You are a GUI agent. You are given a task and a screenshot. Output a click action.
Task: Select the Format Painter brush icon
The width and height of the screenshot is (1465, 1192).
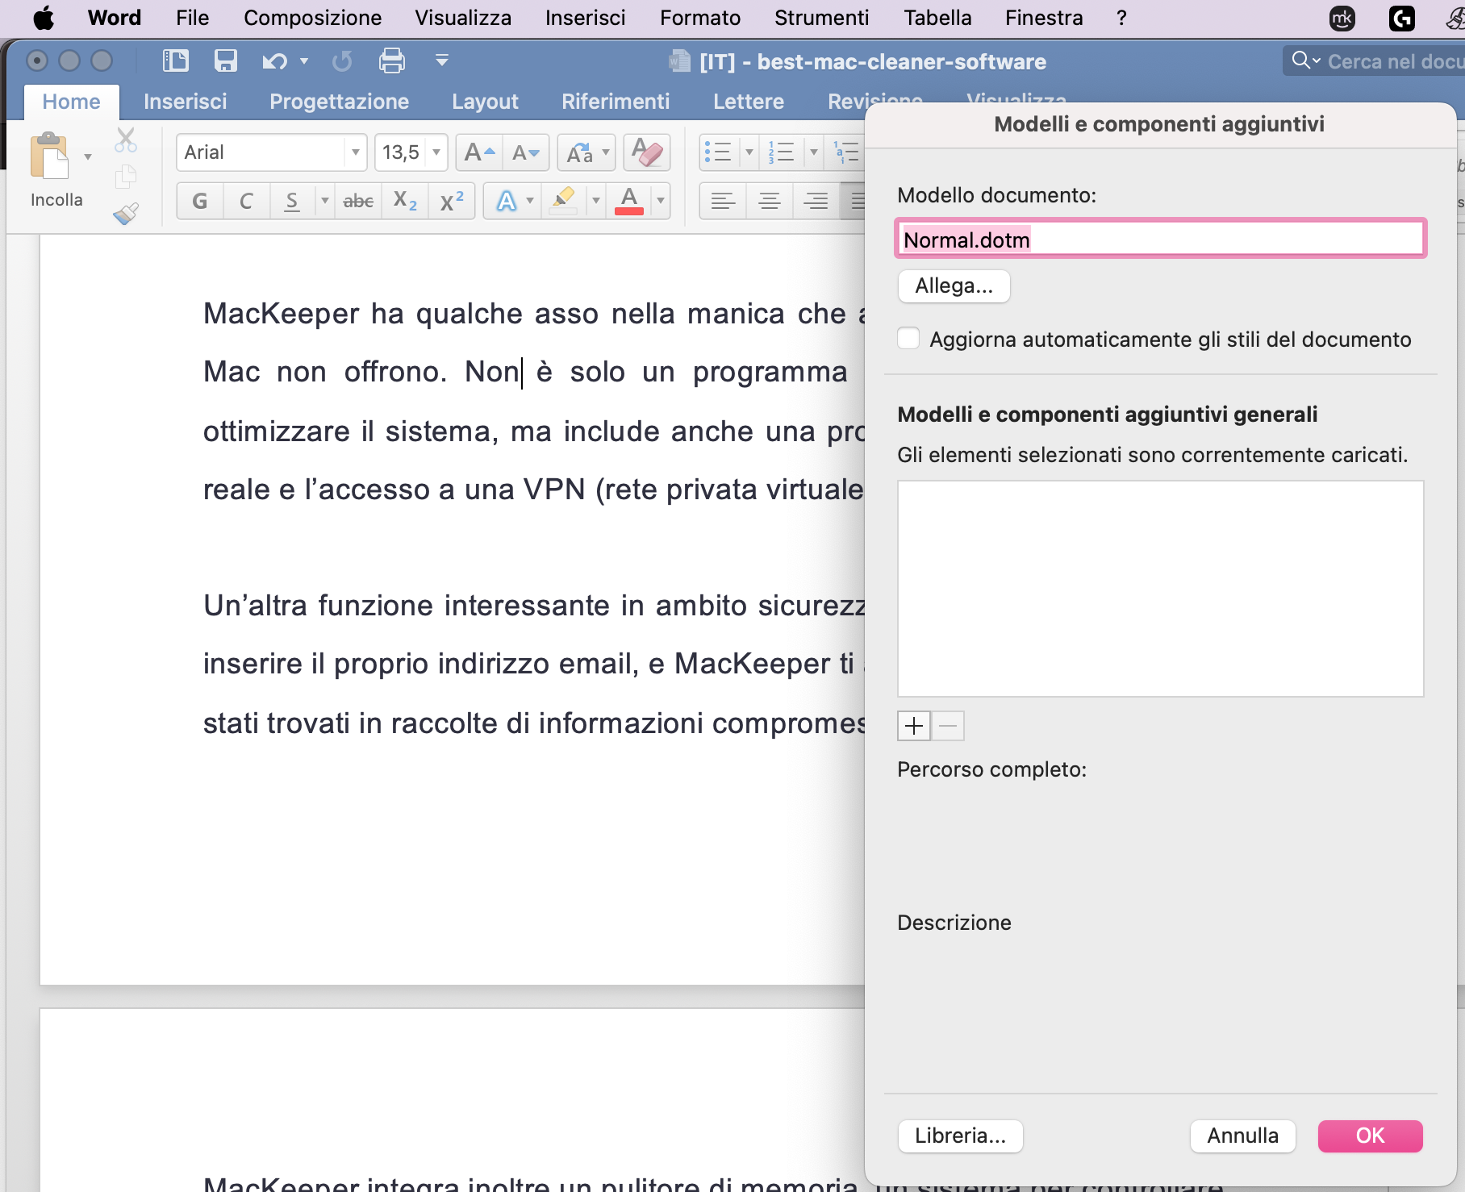(x=126, y=213)
